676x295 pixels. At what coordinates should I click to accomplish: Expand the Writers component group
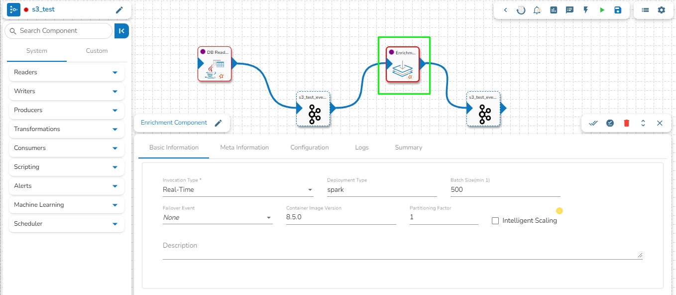67,91
